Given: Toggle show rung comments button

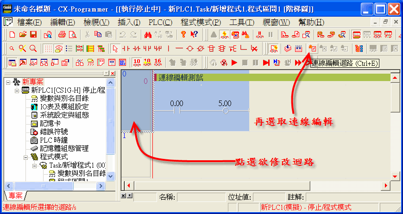Looking at the screenshot, I should (x=58, y=48).
